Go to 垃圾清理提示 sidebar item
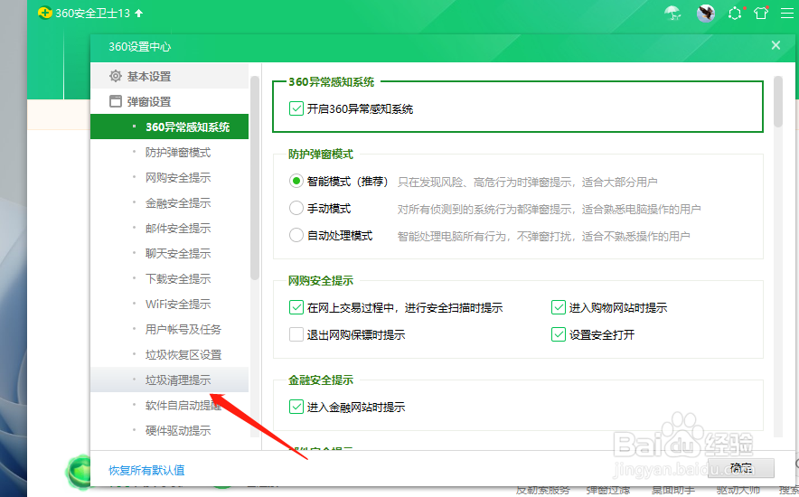This screenshot has width=799, height=497. pyautogui.click(x=169, y=380)
